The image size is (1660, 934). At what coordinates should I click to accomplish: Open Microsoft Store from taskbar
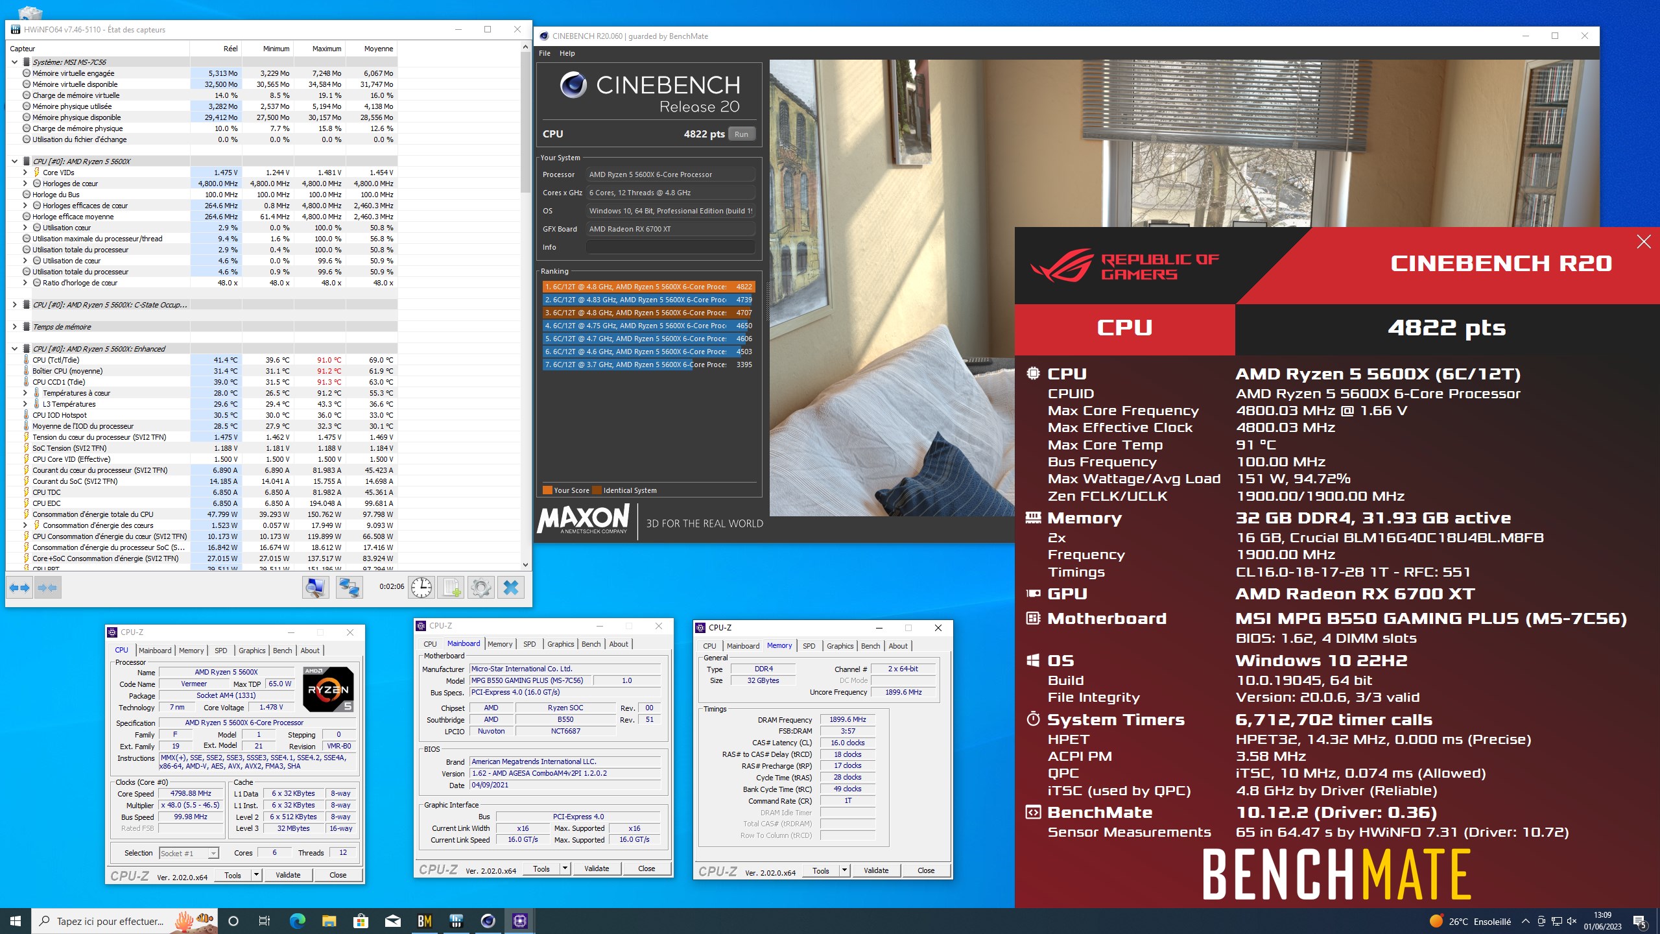(x=361, y=921)
